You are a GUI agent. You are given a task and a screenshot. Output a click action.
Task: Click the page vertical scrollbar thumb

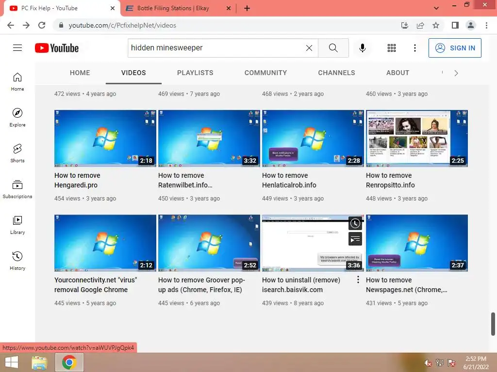[493, 324]
